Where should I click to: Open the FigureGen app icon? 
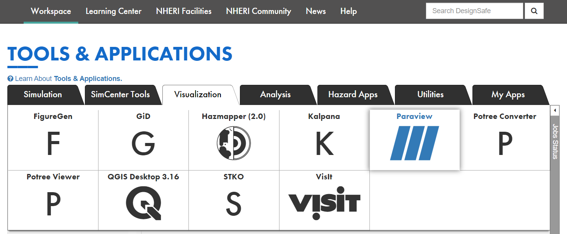click(53, 143)
